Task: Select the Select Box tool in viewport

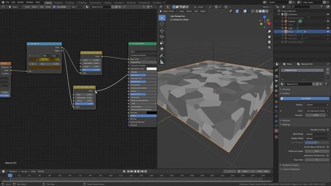Action: (x=162, y=18)
